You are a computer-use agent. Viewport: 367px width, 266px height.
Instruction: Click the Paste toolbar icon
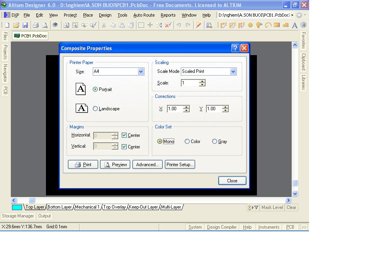pos(121,25)
